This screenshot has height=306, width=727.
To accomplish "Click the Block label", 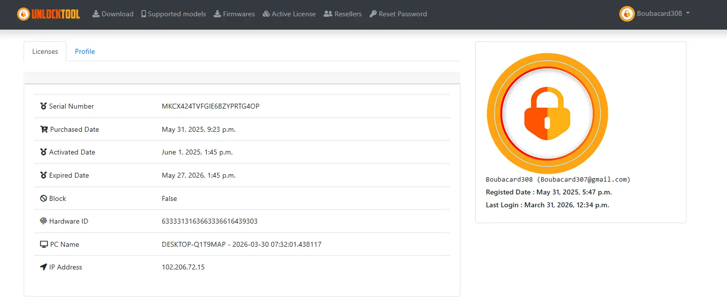I will click(x=58, y=198).
